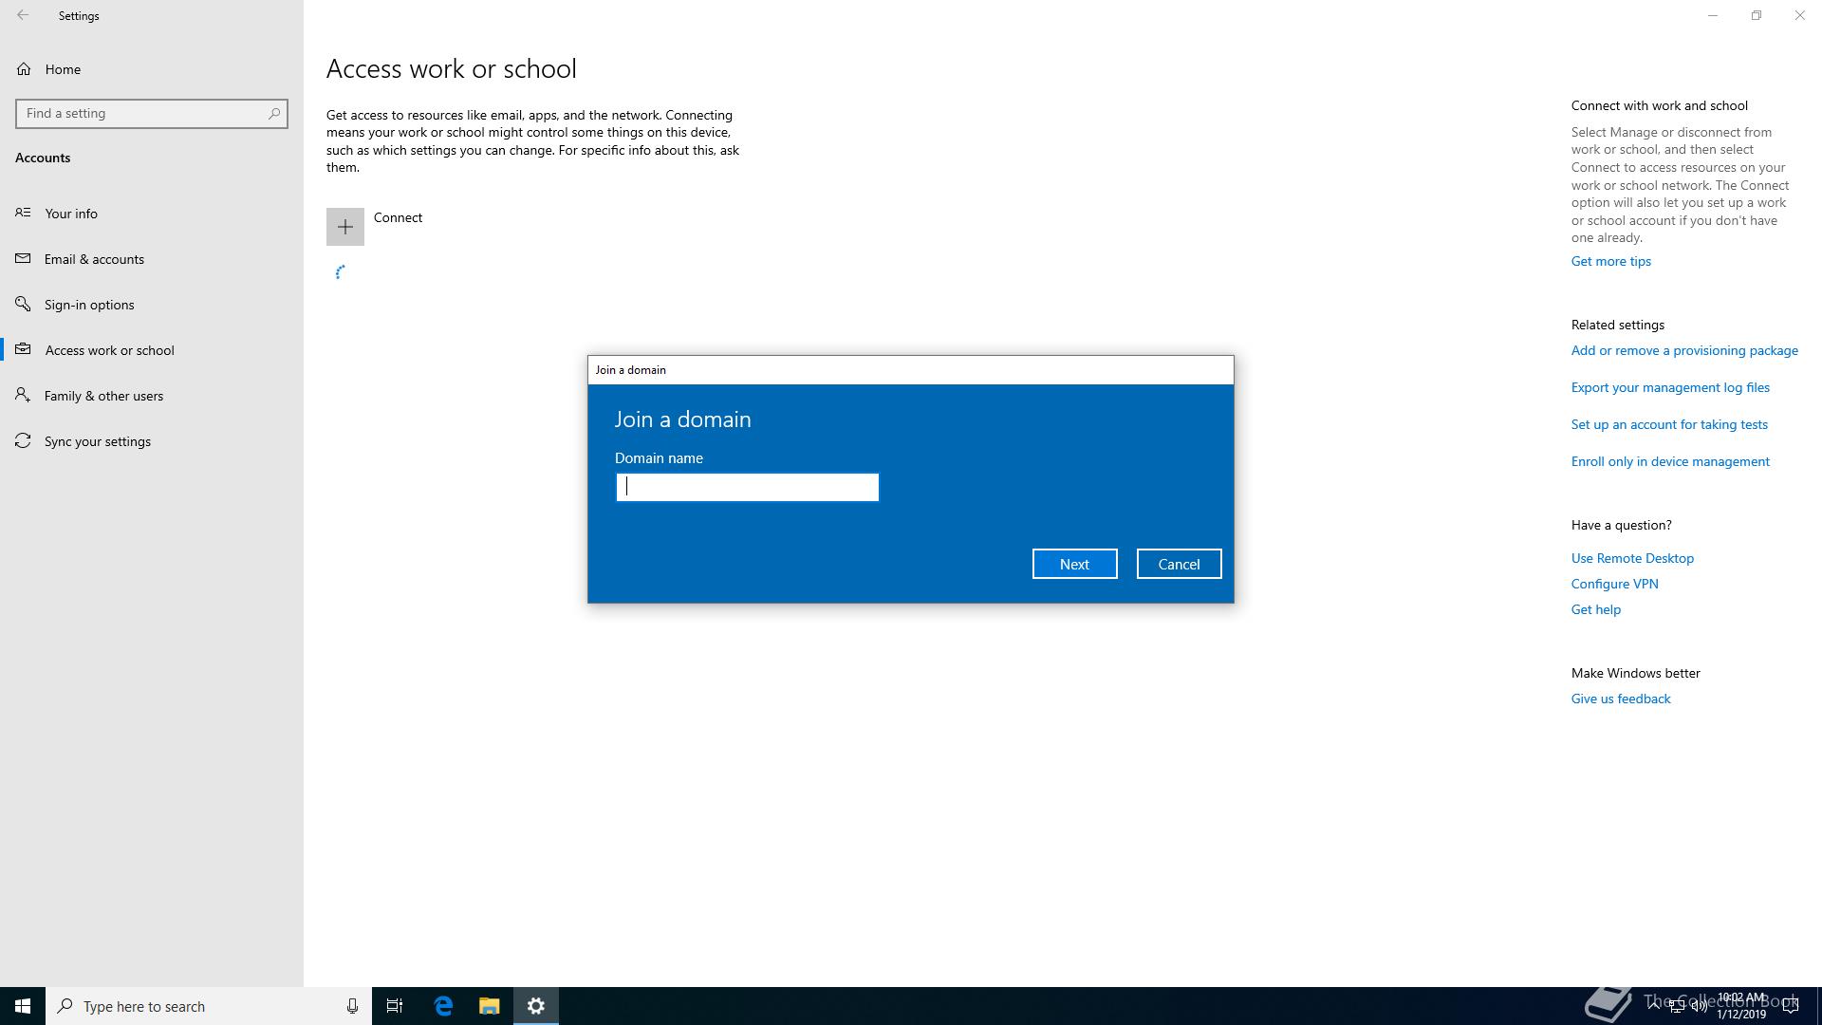
Task: Open File Explorer from the taskbar
Action: 489,1006
